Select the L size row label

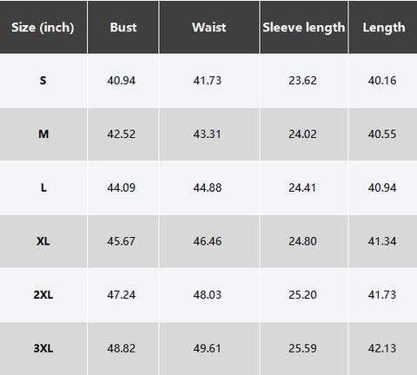click(x=43, y=187)
